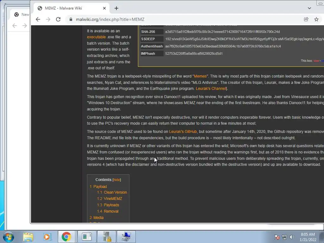Click the view link in info box
This screenshot has width=324, height=243.
pyautogui.click(x=316, y=61)
